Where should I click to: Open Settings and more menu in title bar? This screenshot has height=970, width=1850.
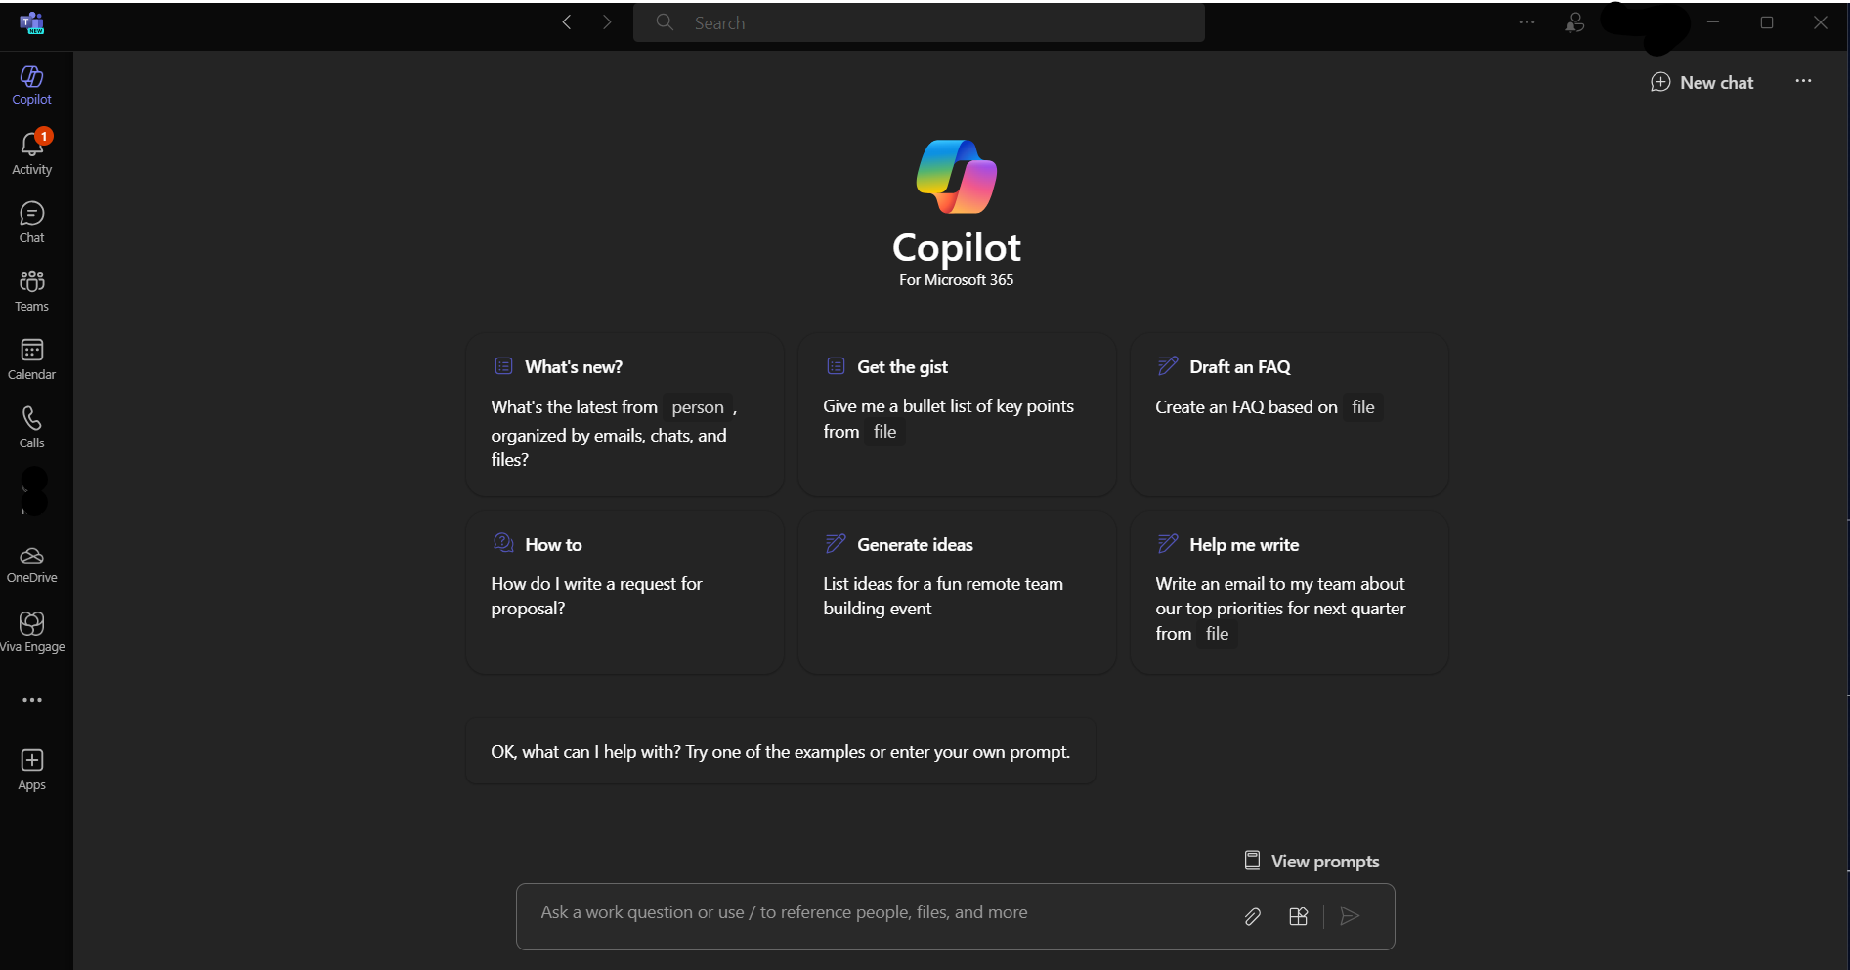[1527, 22]
